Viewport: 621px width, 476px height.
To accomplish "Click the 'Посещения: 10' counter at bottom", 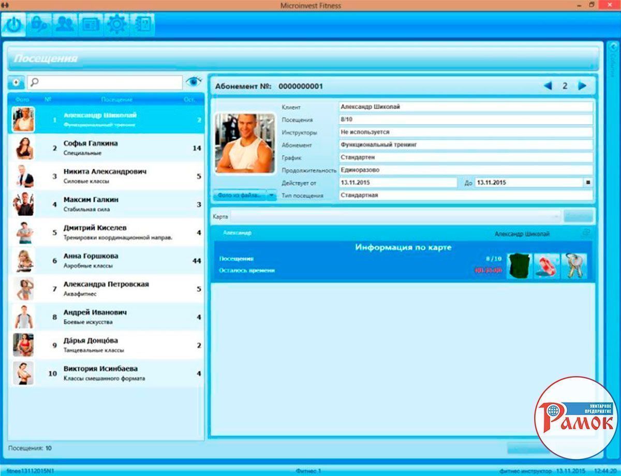I will tap(30, 448).
